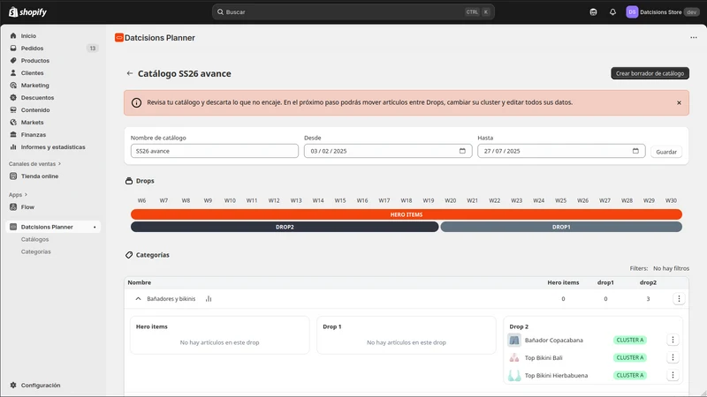Click the Datcisions Planner app icon
Viewport: 707px width, 397px height.
119,38
